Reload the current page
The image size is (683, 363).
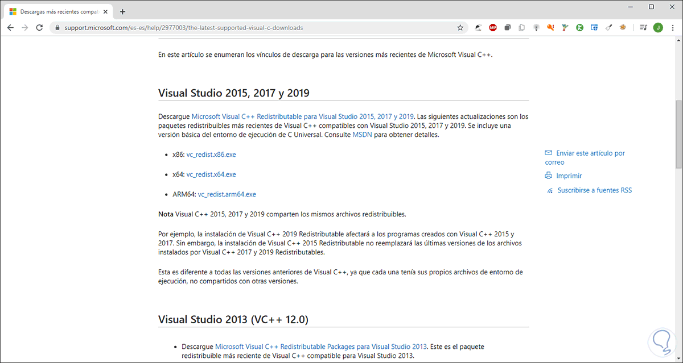(40, 27)
